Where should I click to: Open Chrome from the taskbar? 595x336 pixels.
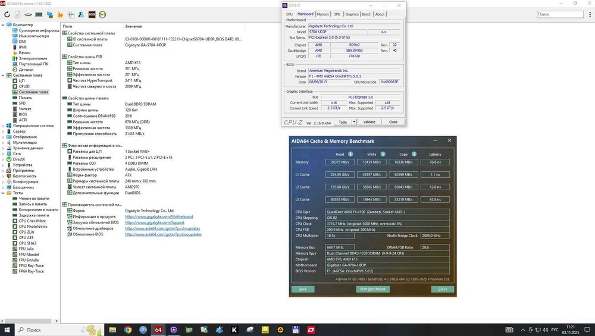[x=128, y=329]
